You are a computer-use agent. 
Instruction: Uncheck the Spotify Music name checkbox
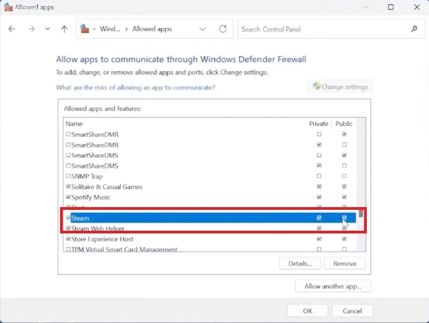tap(69, 197)
